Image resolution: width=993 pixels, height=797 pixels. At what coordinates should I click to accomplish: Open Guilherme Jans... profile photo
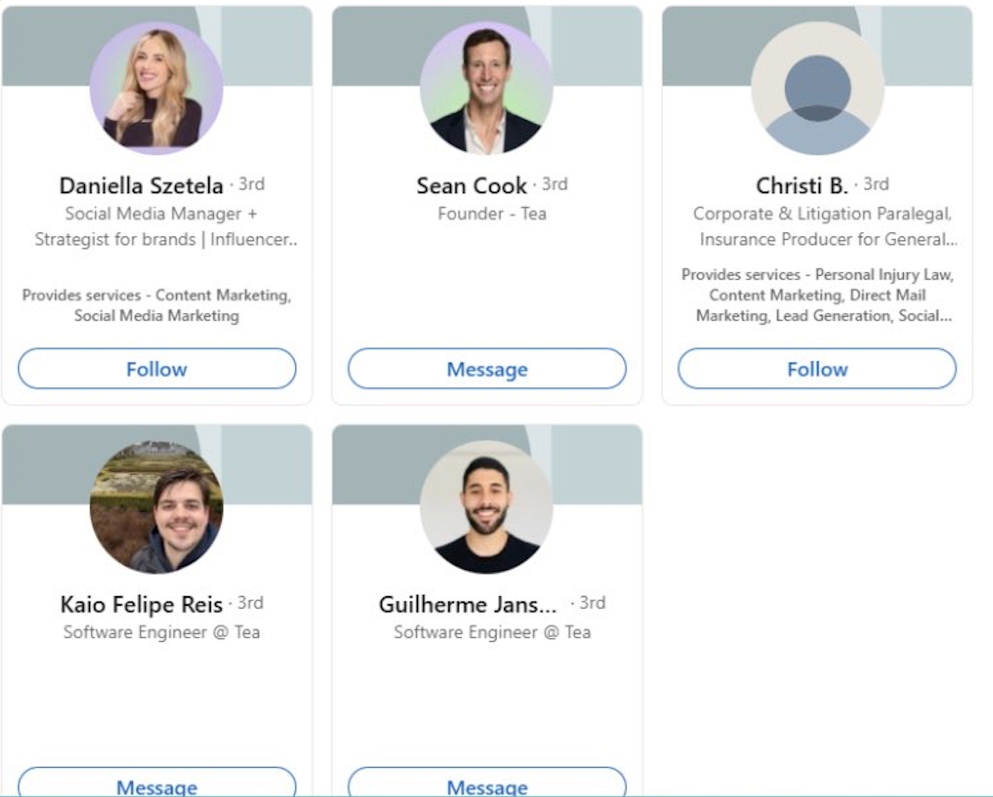tap(487, 506)
